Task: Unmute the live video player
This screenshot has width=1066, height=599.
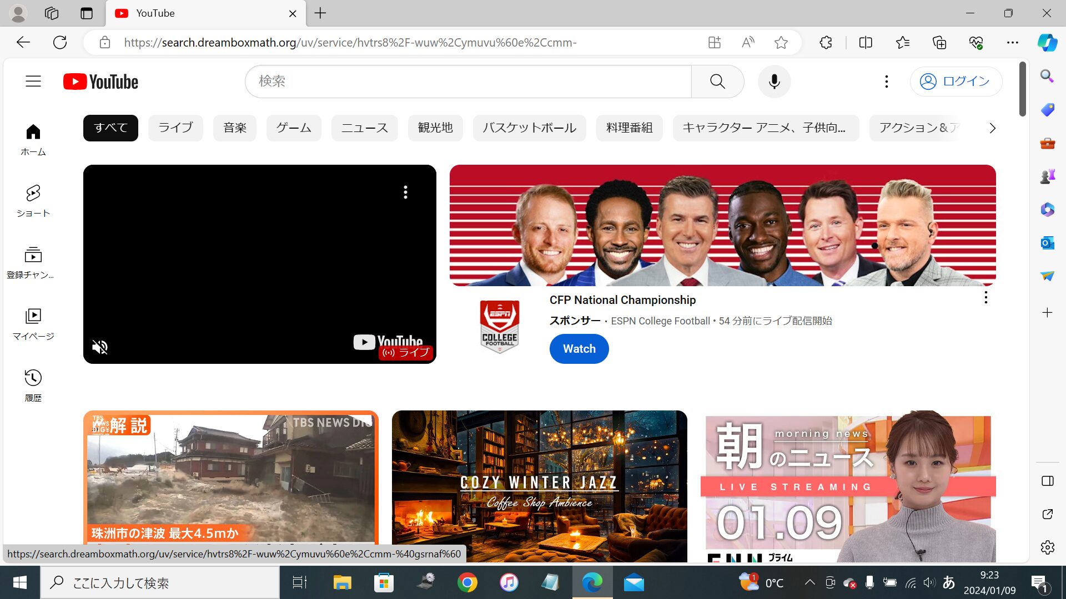Action: (x=99, y=347)
